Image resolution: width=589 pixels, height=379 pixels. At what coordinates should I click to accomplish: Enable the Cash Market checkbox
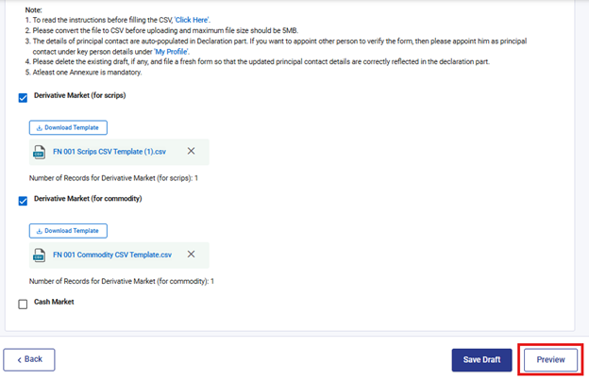(x=24, y=304)
